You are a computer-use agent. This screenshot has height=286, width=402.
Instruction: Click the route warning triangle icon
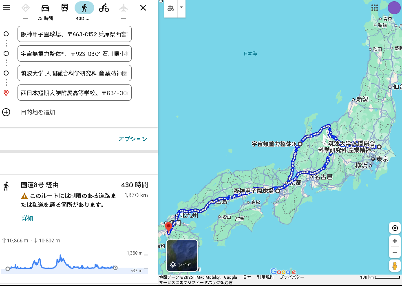[x=24, y=196]
